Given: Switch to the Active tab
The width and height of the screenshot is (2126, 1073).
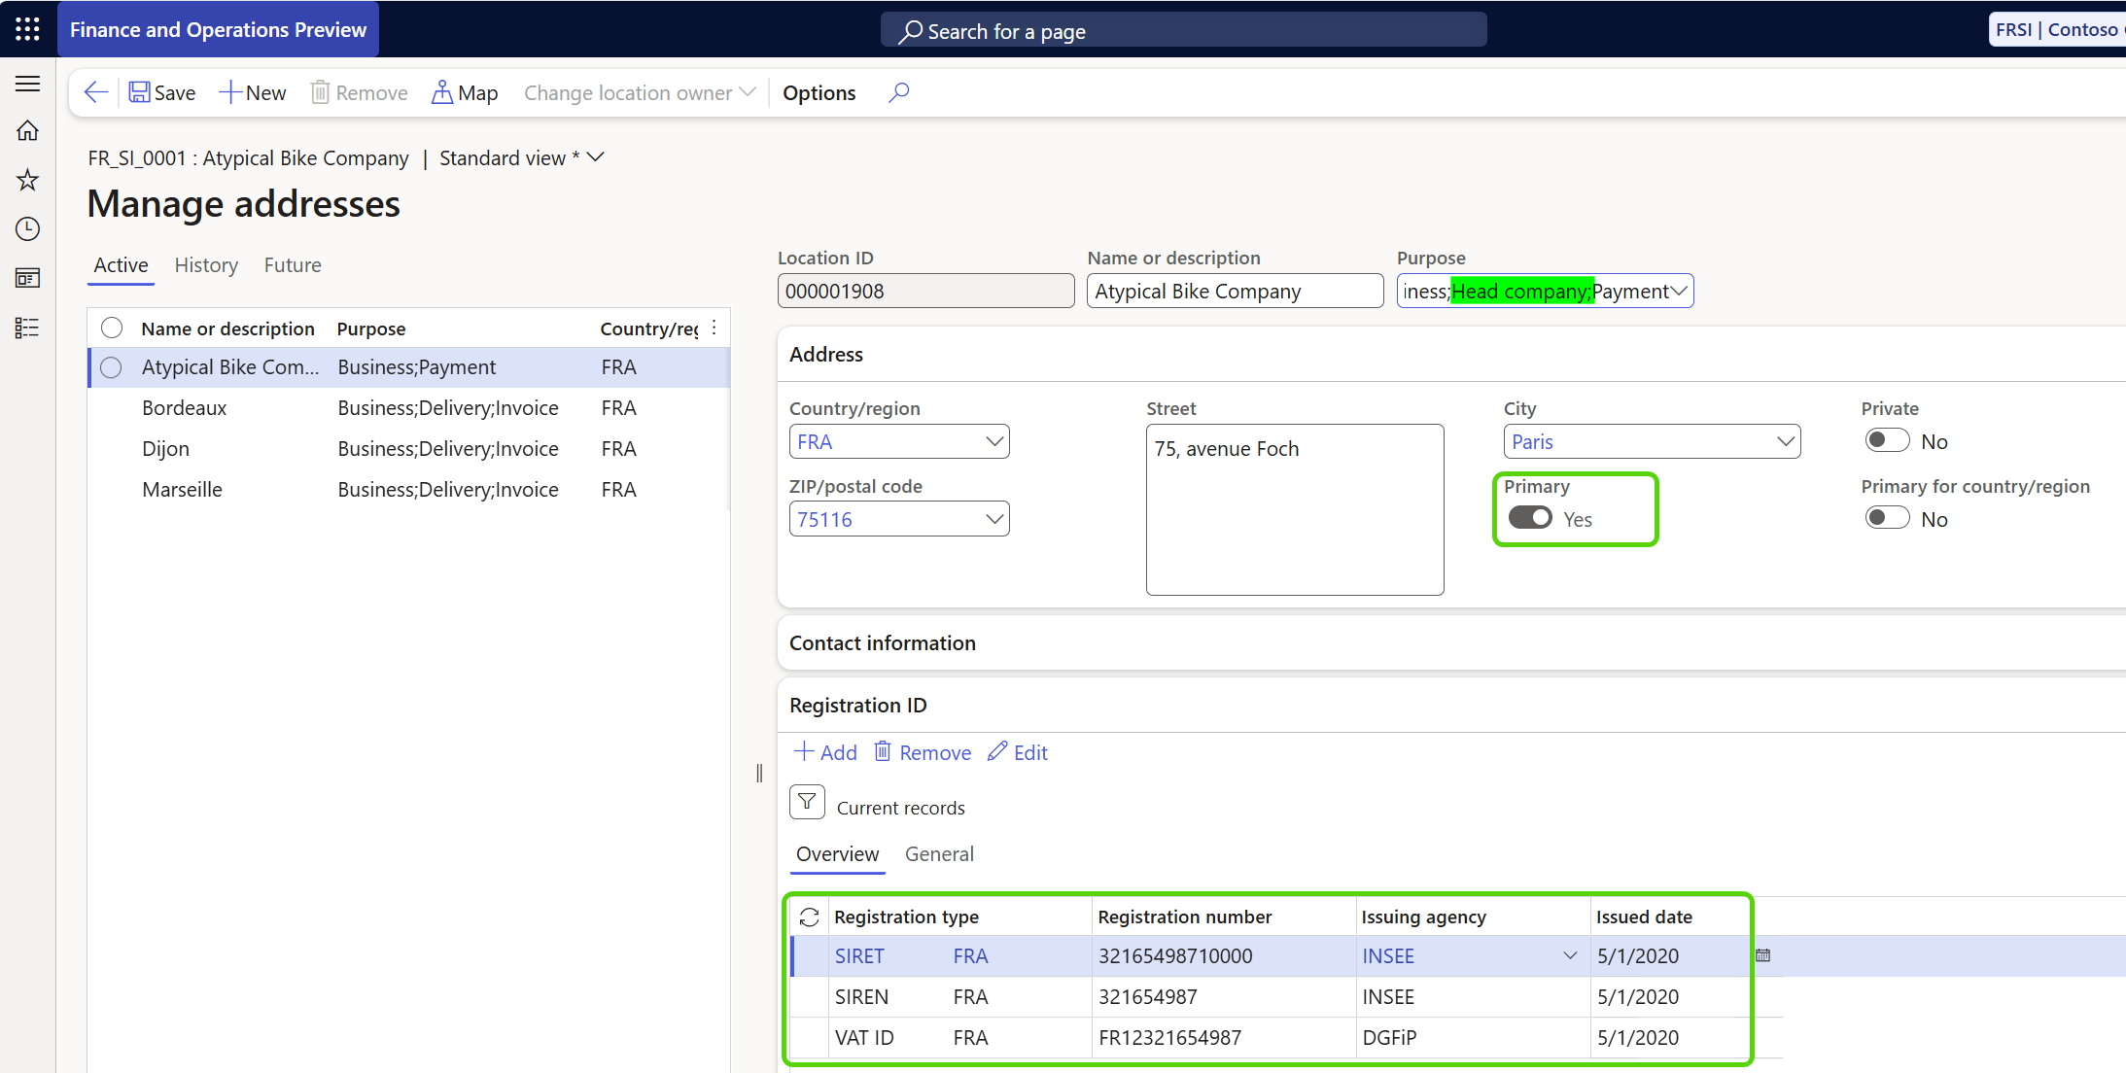Looking at the screenshot, I should click(121, 265).
